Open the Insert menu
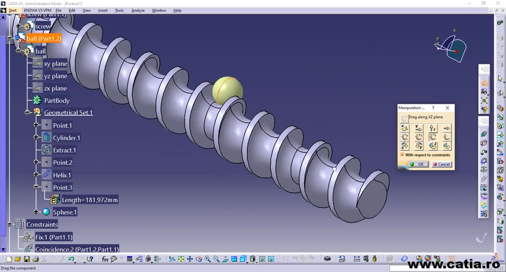Image resolution: width=506 pixels, height=272 pixels. pyautogui.click(x=103, y=11)
